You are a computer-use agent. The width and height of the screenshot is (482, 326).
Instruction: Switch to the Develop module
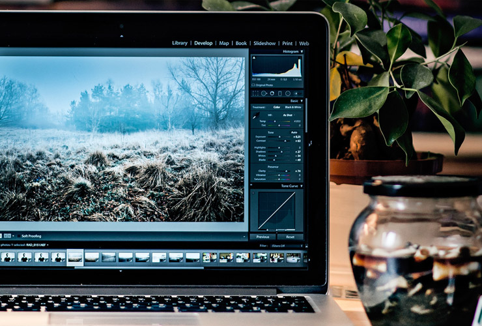point(203,43)
